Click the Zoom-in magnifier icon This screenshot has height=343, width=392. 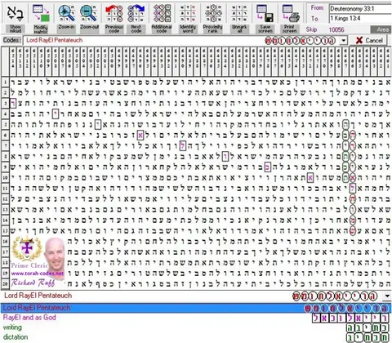click(66, 13)
